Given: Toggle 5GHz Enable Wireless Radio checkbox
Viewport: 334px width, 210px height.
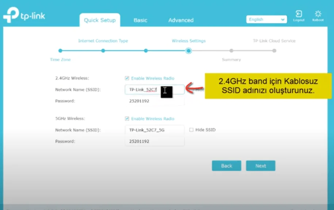Looking at the screenshot, I should point(127,119).
